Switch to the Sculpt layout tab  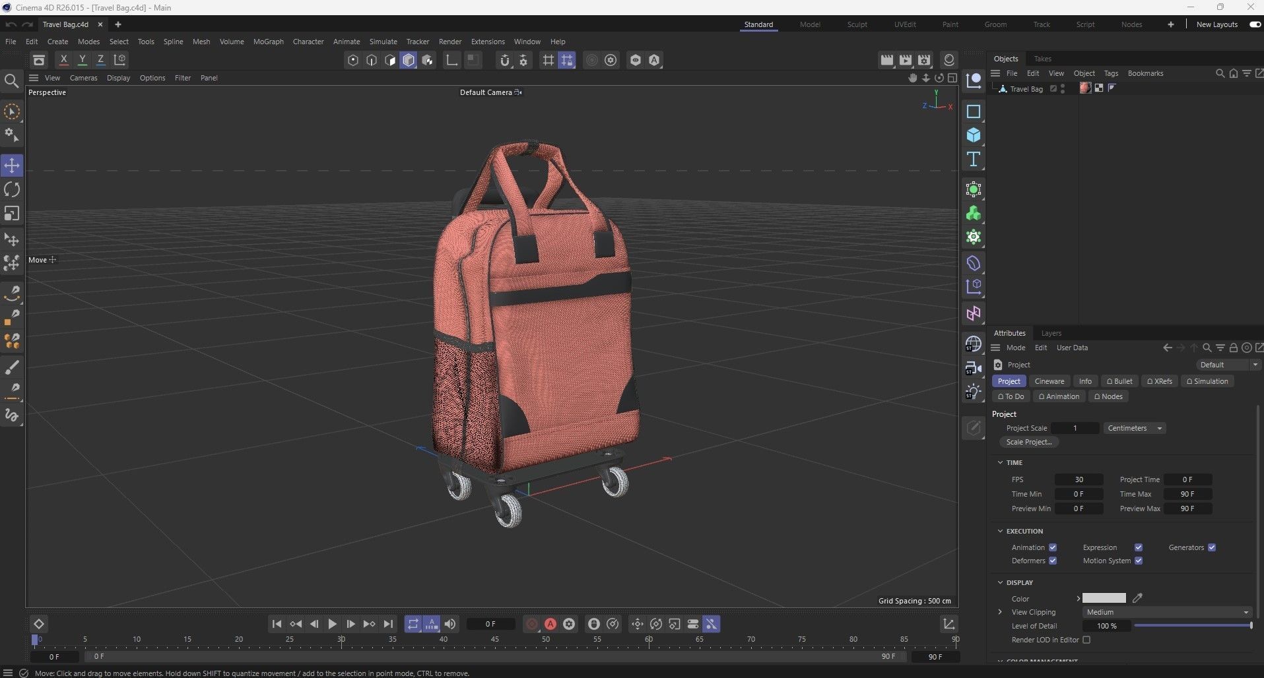[857, 24]
